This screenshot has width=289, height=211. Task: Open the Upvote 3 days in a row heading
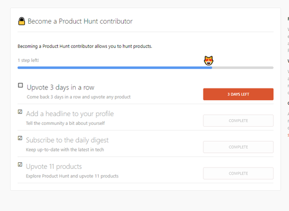pyautogui.click(x=61, y=87)
